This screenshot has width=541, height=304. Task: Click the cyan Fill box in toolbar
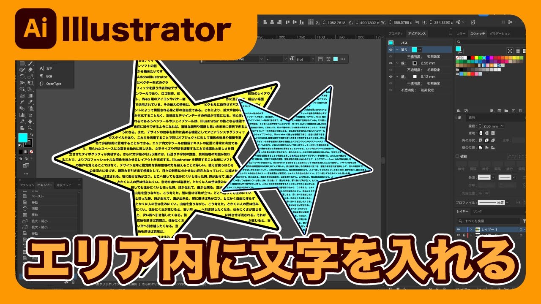(23, 138)
